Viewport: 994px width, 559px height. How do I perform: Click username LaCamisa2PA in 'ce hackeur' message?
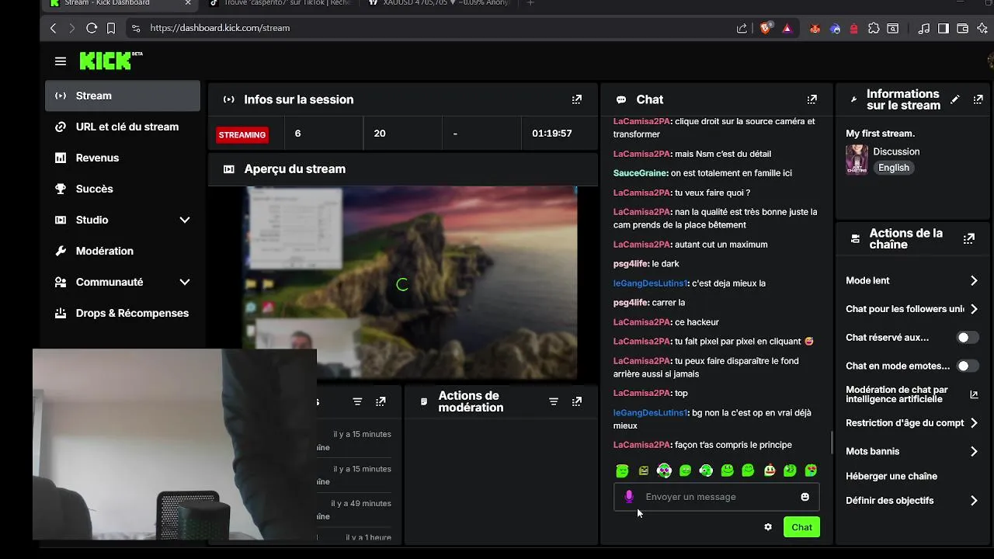(x=642, y=322)
